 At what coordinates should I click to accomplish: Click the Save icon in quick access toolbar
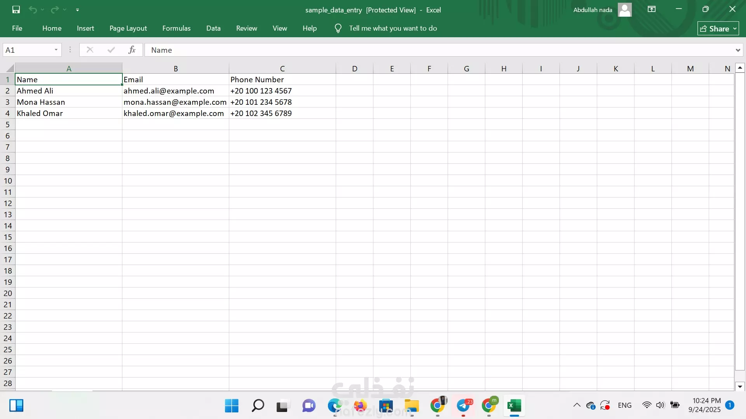16,10
